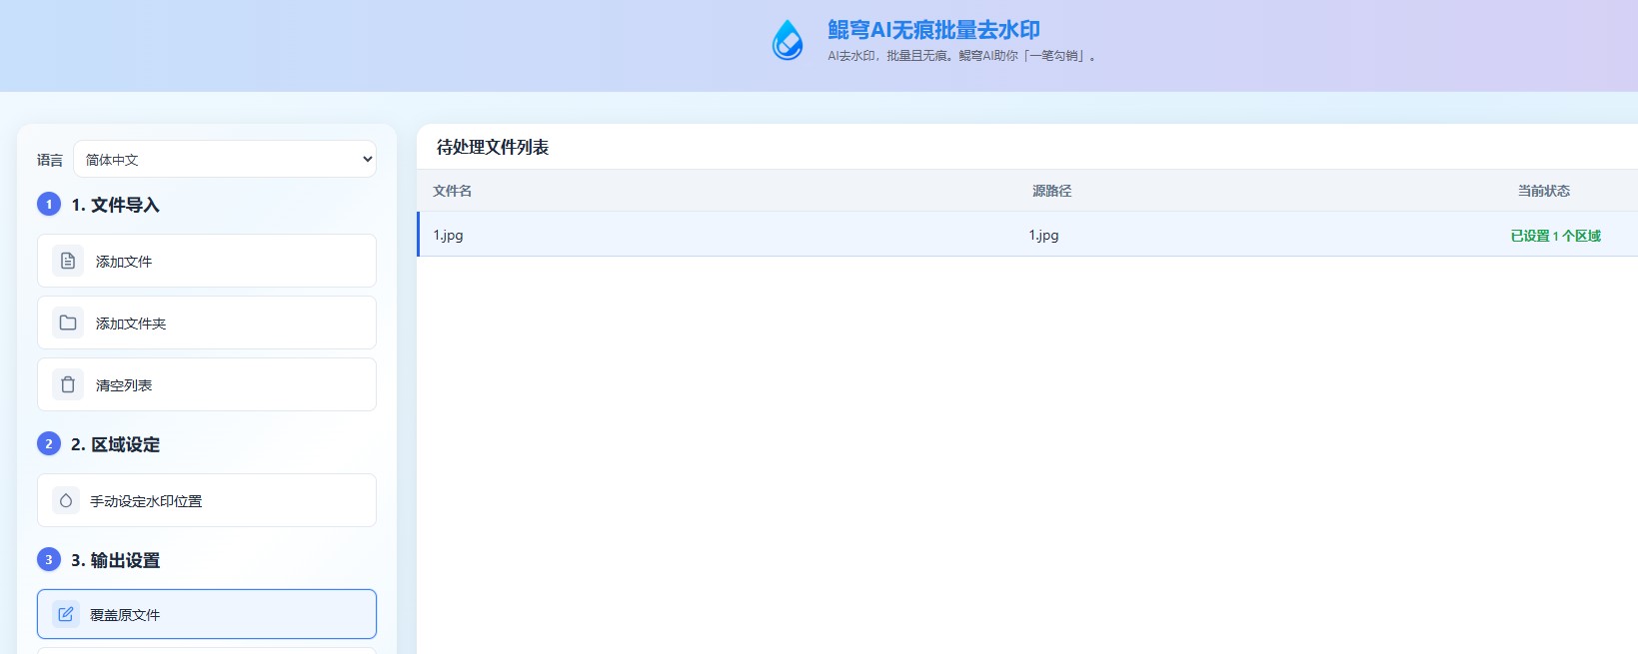1638x654 pixels.
Task: Click the folder icon beside 添加文件夹
Action: coord(68,323)
